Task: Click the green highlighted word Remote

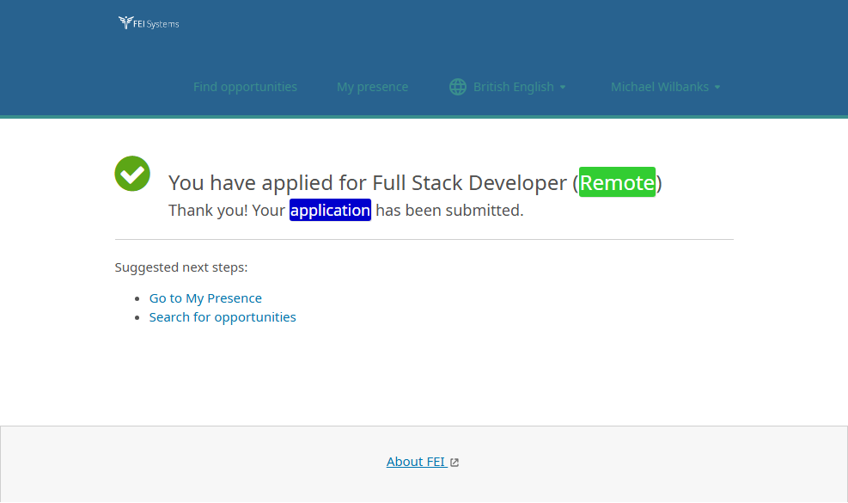Action: point(617,182)
